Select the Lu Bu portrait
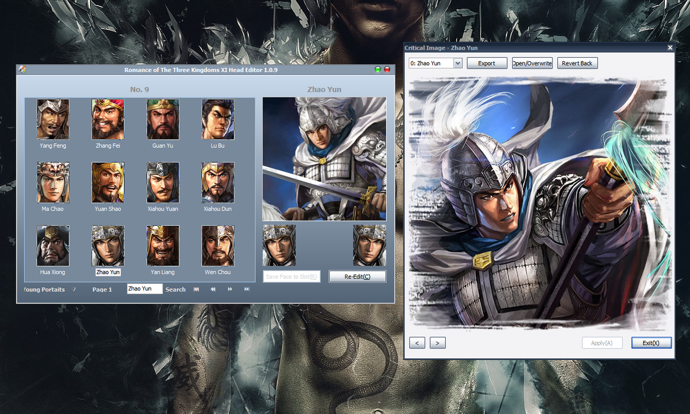 click(x=218, y=119)
